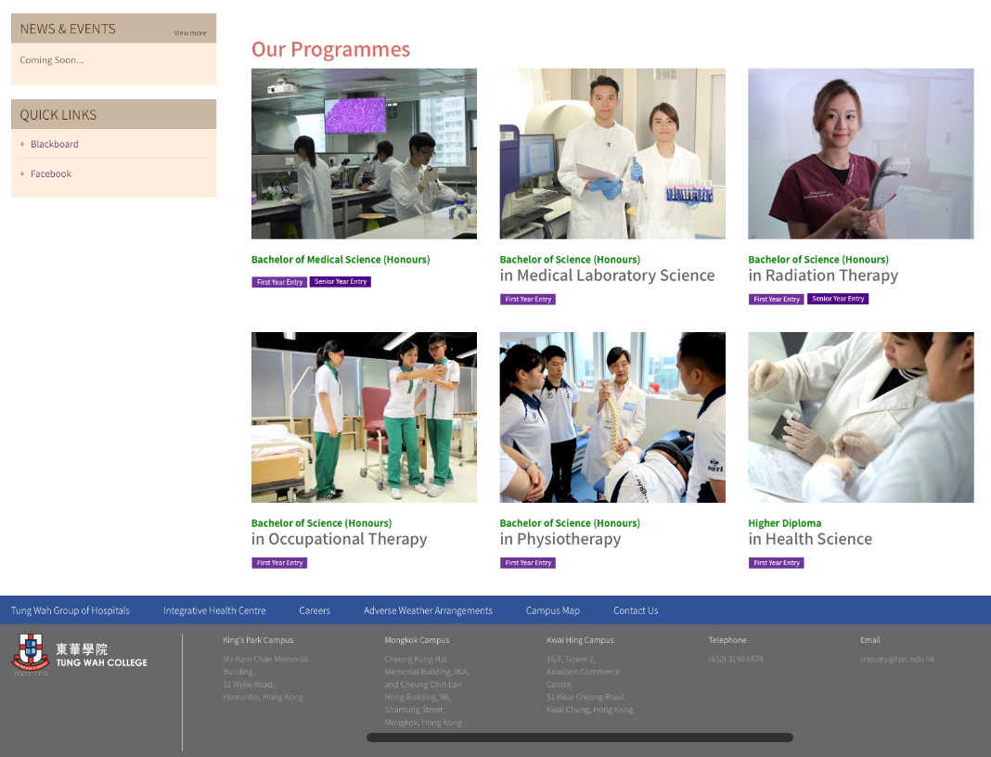Click the Health Science photo of gloved hands
The height and width of the screenshot is (757, 991).
(861, 417)
